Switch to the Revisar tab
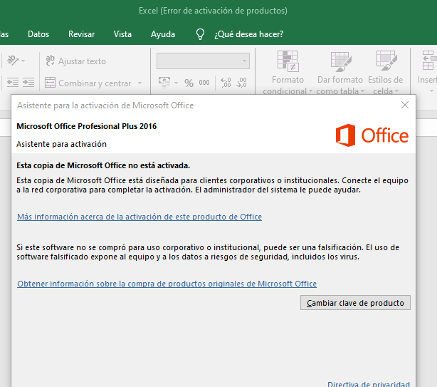 click(x=81, y=34)
